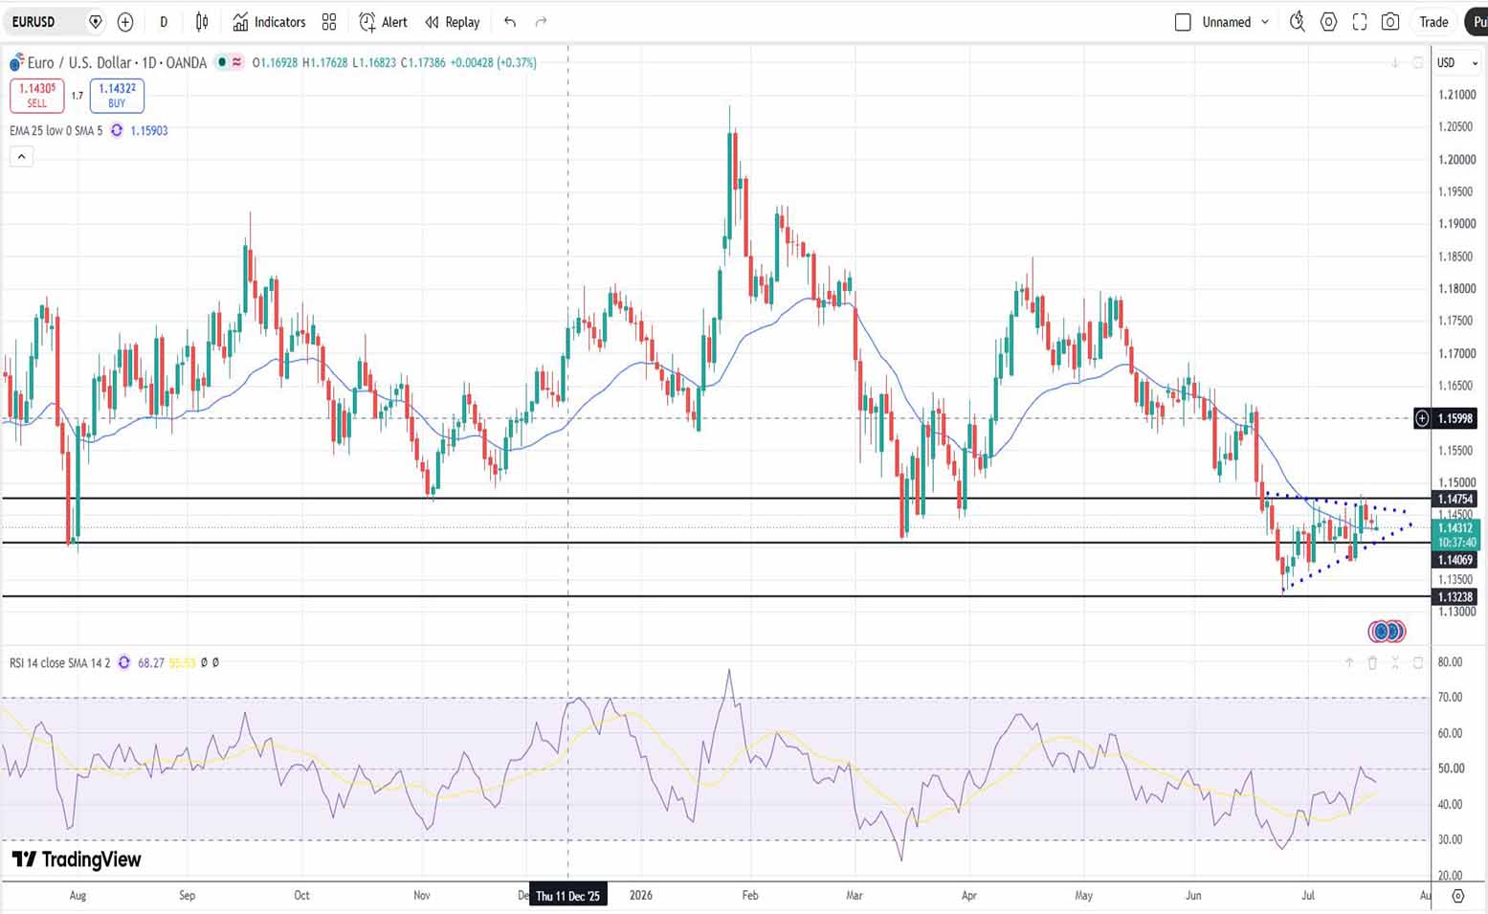
Task: Toggle the layout checkbox next to Unnamed
Action: tap(1183, 22)
